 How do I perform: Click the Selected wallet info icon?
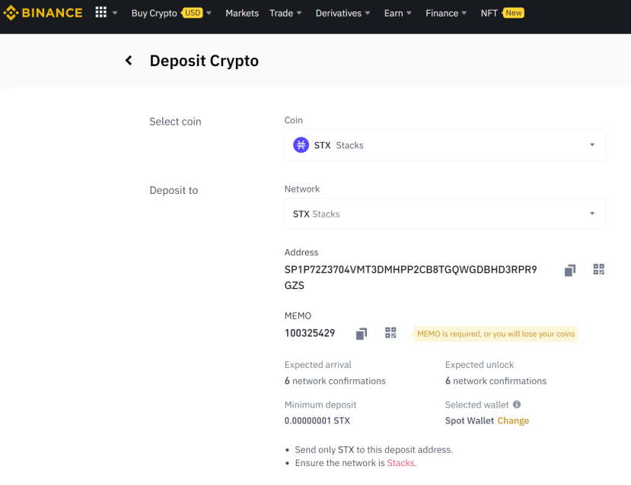[x=517, y=404]
